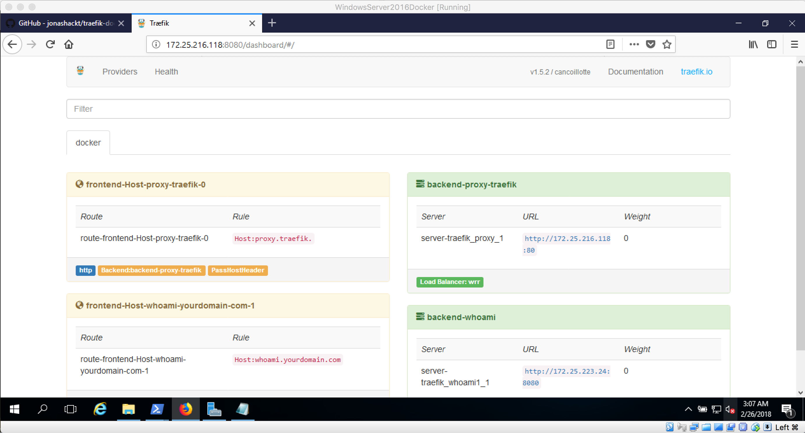Select the docker provider tab
This screenshot has width=805, height=433.
(x=88, y=143)
